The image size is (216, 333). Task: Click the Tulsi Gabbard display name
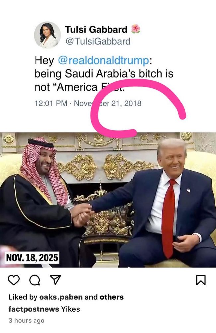[x=96, y=29]
